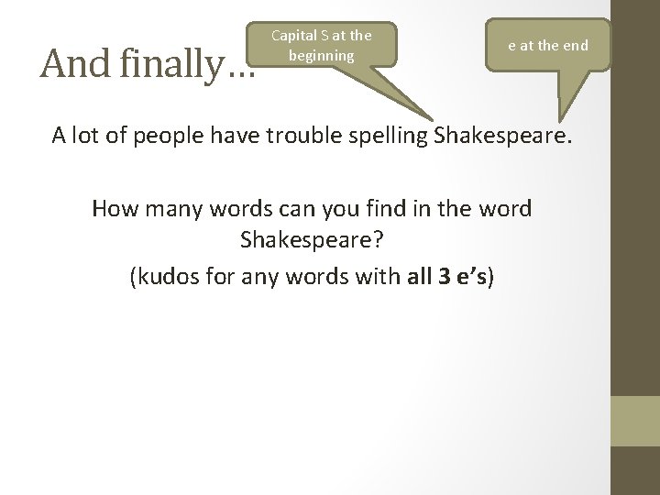Click the sentence 'A lot of people have trouble spelling Shakespeare.'
This screenshot has height=495, width=660.
click(312, 136)
